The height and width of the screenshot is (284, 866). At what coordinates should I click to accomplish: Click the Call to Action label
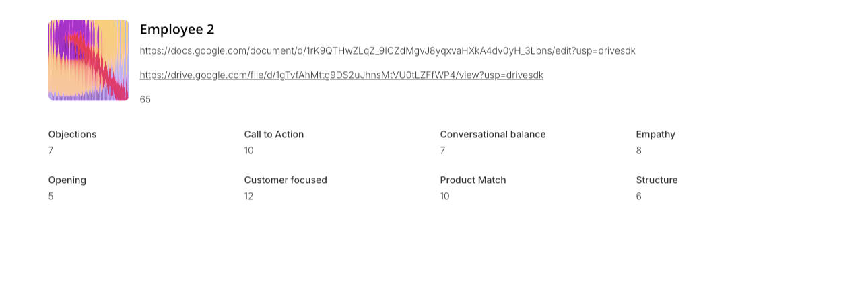coord(273,135)
